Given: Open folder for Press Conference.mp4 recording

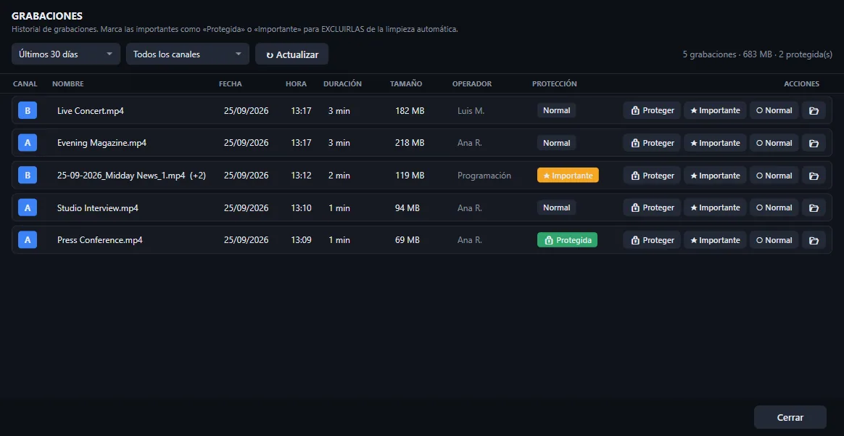Looking at the screenshot, I should (x=814, y=240).
